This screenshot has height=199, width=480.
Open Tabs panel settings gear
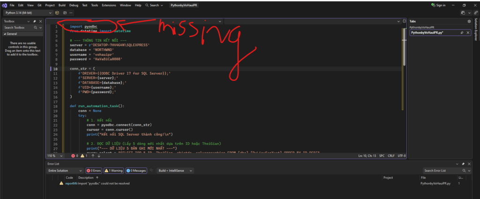[x=469, y=22]
